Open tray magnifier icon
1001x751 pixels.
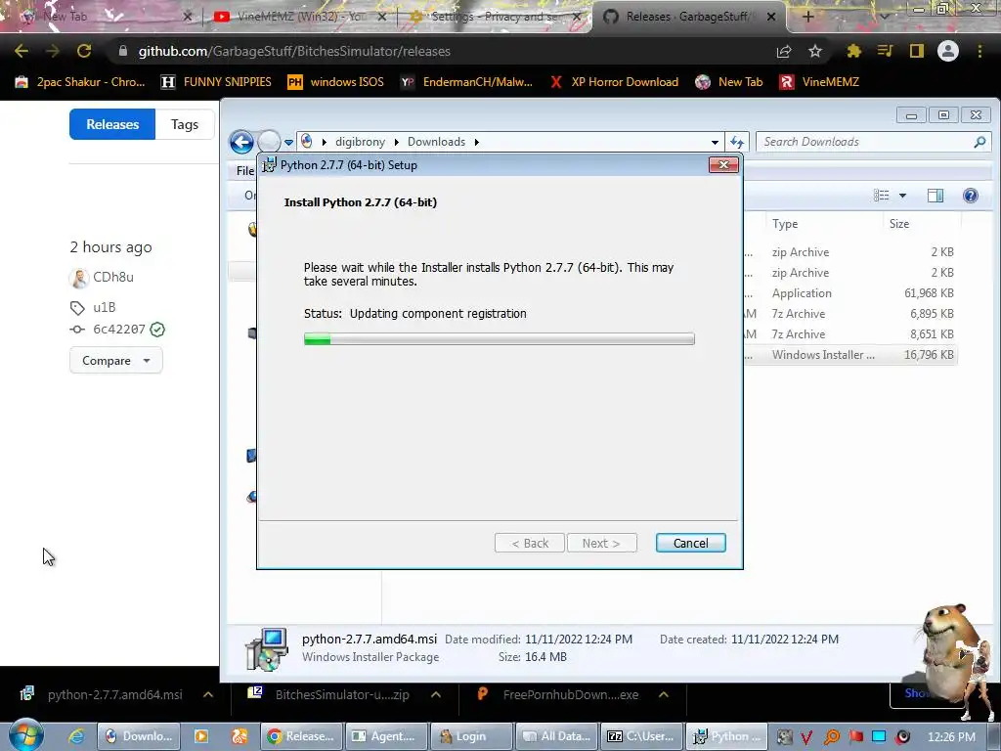pyautogui.click(x=832, y=736)
